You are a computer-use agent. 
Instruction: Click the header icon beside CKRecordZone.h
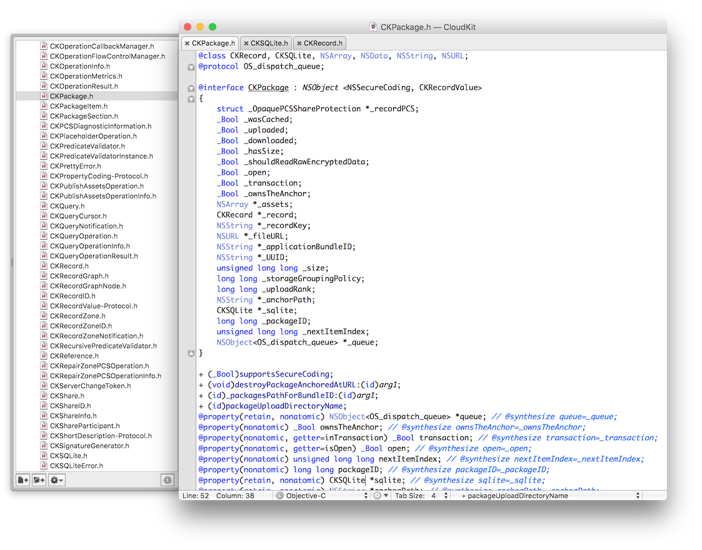tap(44, 316)
